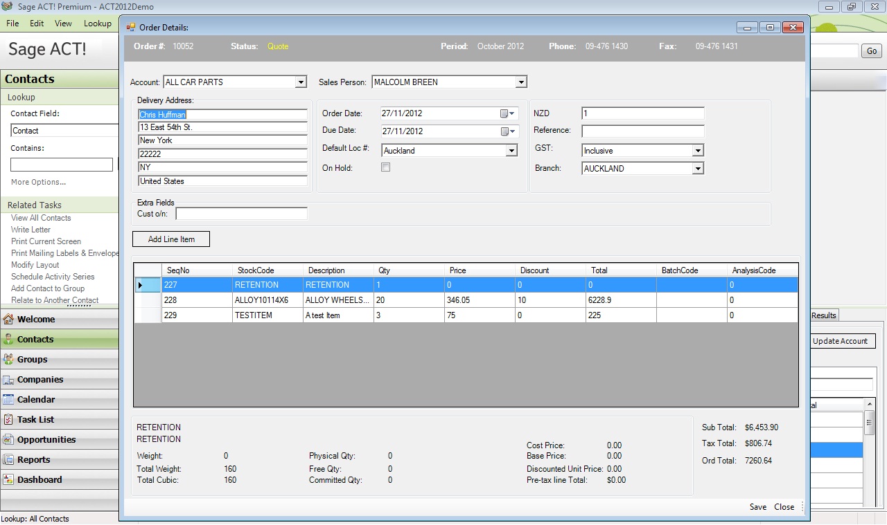Open the Calendar icon in the sidebar

pos(8,400)
